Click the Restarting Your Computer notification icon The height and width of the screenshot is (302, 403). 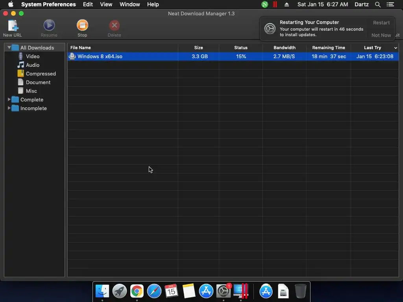(270, 28)
